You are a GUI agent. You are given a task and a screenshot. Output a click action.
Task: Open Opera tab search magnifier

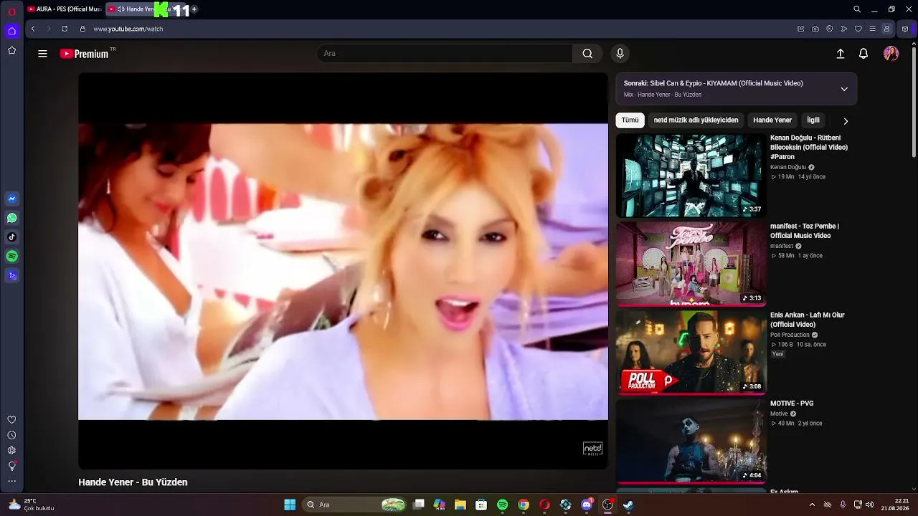[857, 9]
